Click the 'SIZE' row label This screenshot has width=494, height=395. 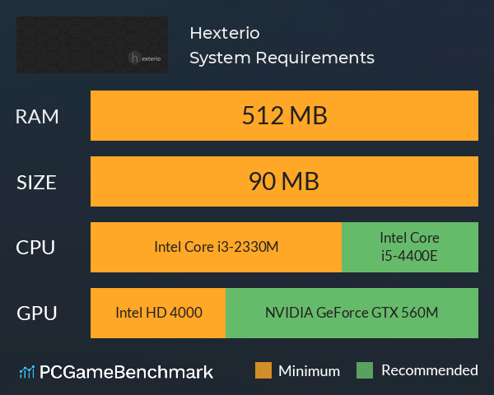tap(36, 183)
